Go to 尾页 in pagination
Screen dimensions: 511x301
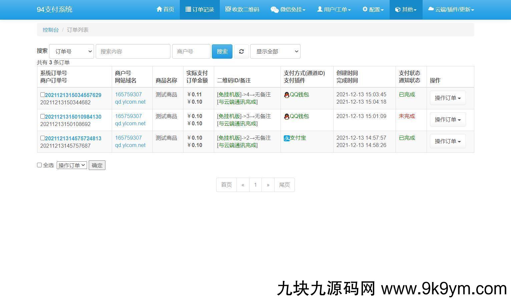[284, 185]
